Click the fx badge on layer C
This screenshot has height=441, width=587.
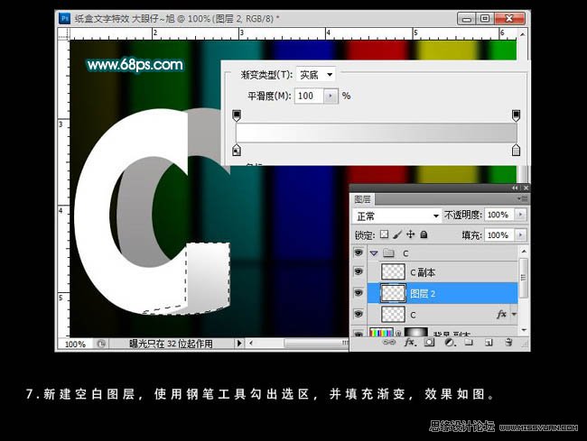coord(501,315)
